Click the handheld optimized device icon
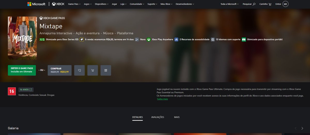 244,39
